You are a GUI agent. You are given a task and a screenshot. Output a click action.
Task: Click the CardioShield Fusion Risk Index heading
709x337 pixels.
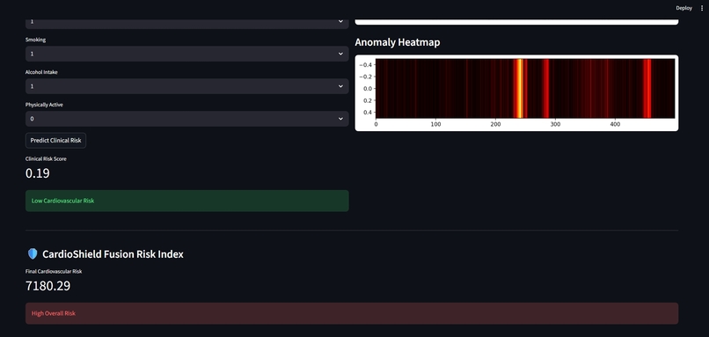click(113, 254)
